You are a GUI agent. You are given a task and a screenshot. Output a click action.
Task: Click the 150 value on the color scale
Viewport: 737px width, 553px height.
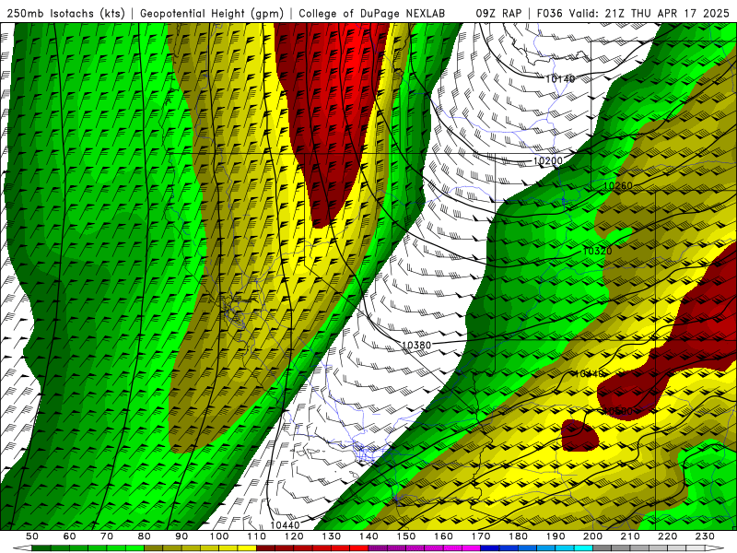point(405,536)
